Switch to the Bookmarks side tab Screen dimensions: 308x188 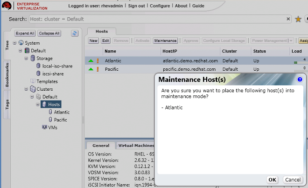click(7, 75)
